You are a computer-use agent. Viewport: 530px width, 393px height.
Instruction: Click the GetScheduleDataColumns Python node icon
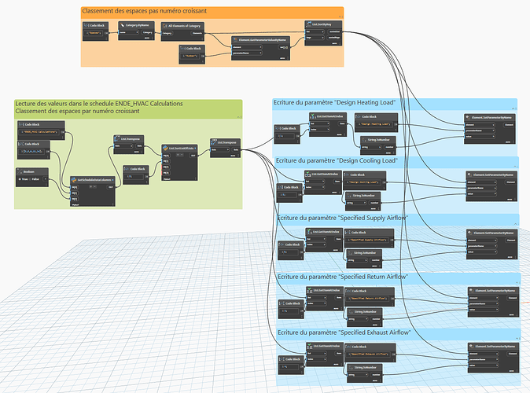tap(74, 180)
